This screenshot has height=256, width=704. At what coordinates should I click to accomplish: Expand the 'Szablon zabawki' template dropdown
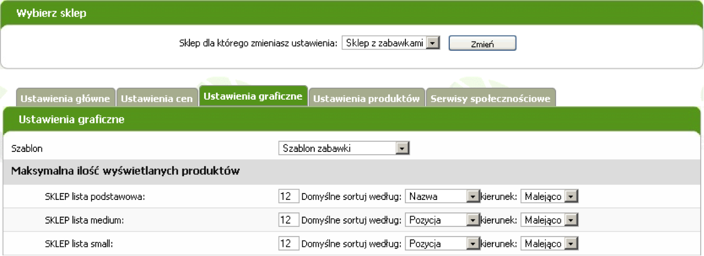[343, 148]
